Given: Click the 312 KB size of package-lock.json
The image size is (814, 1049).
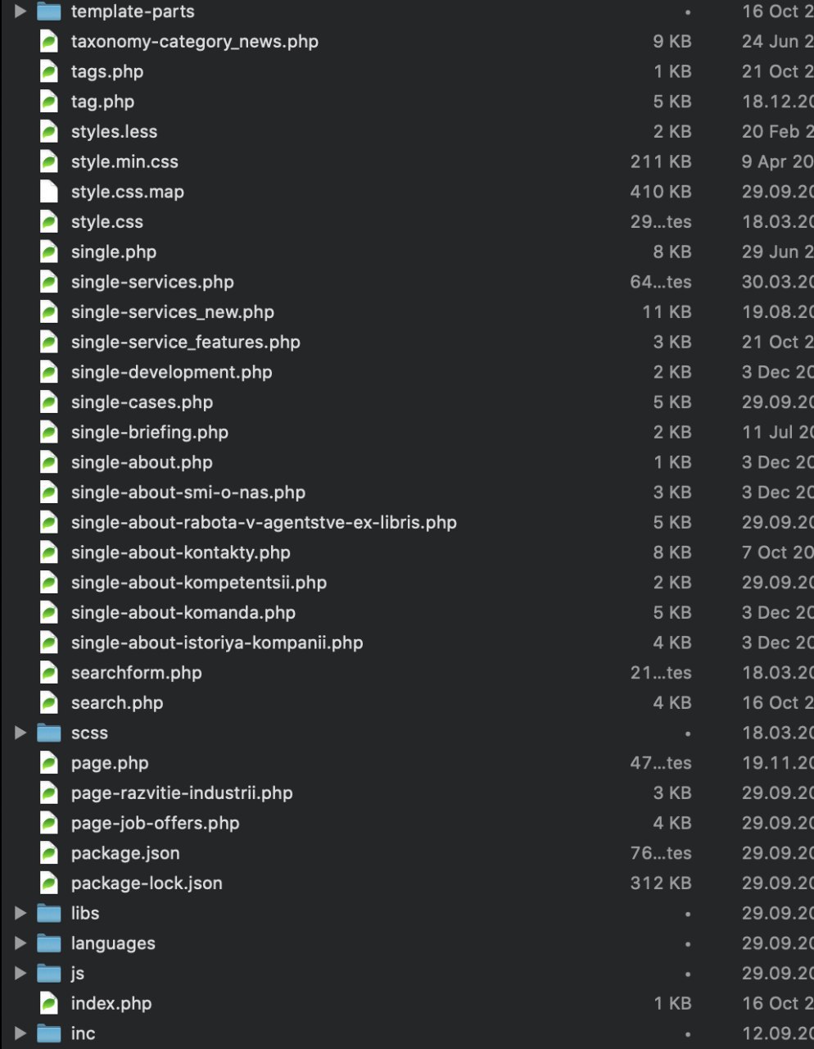Looking at the screenshot, I should point(661,883).
